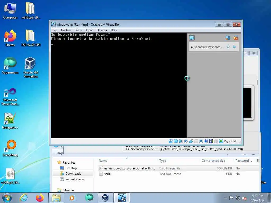Open the Help menu in VirtualBox
This screenshot has width=271, height=203.
tap(114, 30)
